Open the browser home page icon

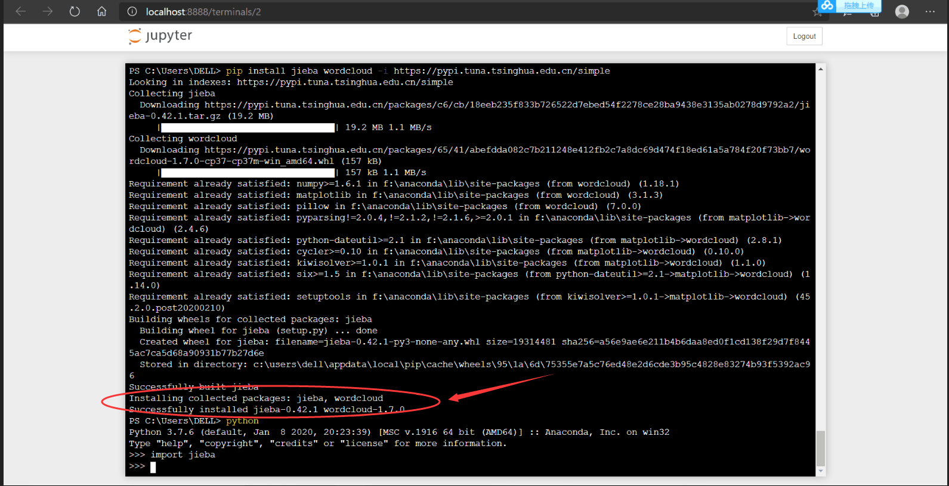pyautogui.click(x=102, y=11)
